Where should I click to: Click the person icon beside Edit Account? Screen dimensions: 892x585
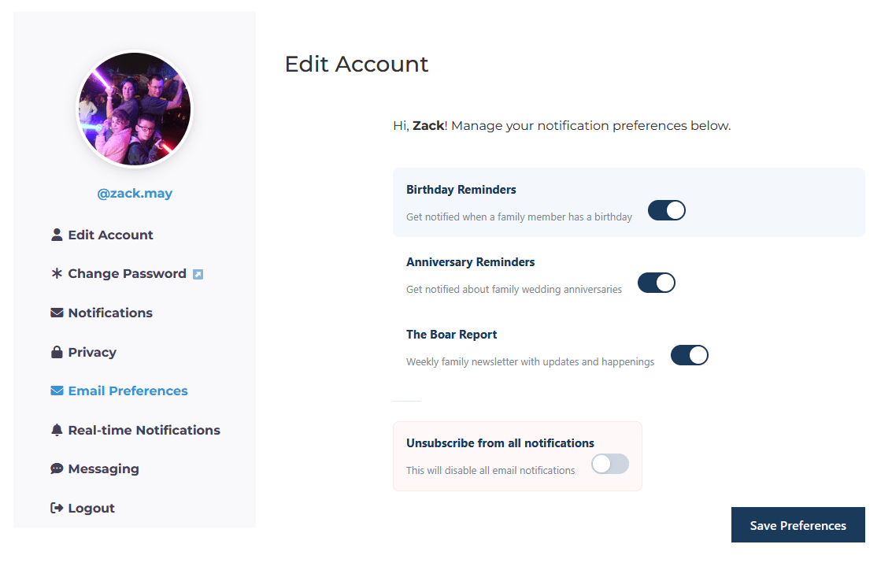pos(57,235)
